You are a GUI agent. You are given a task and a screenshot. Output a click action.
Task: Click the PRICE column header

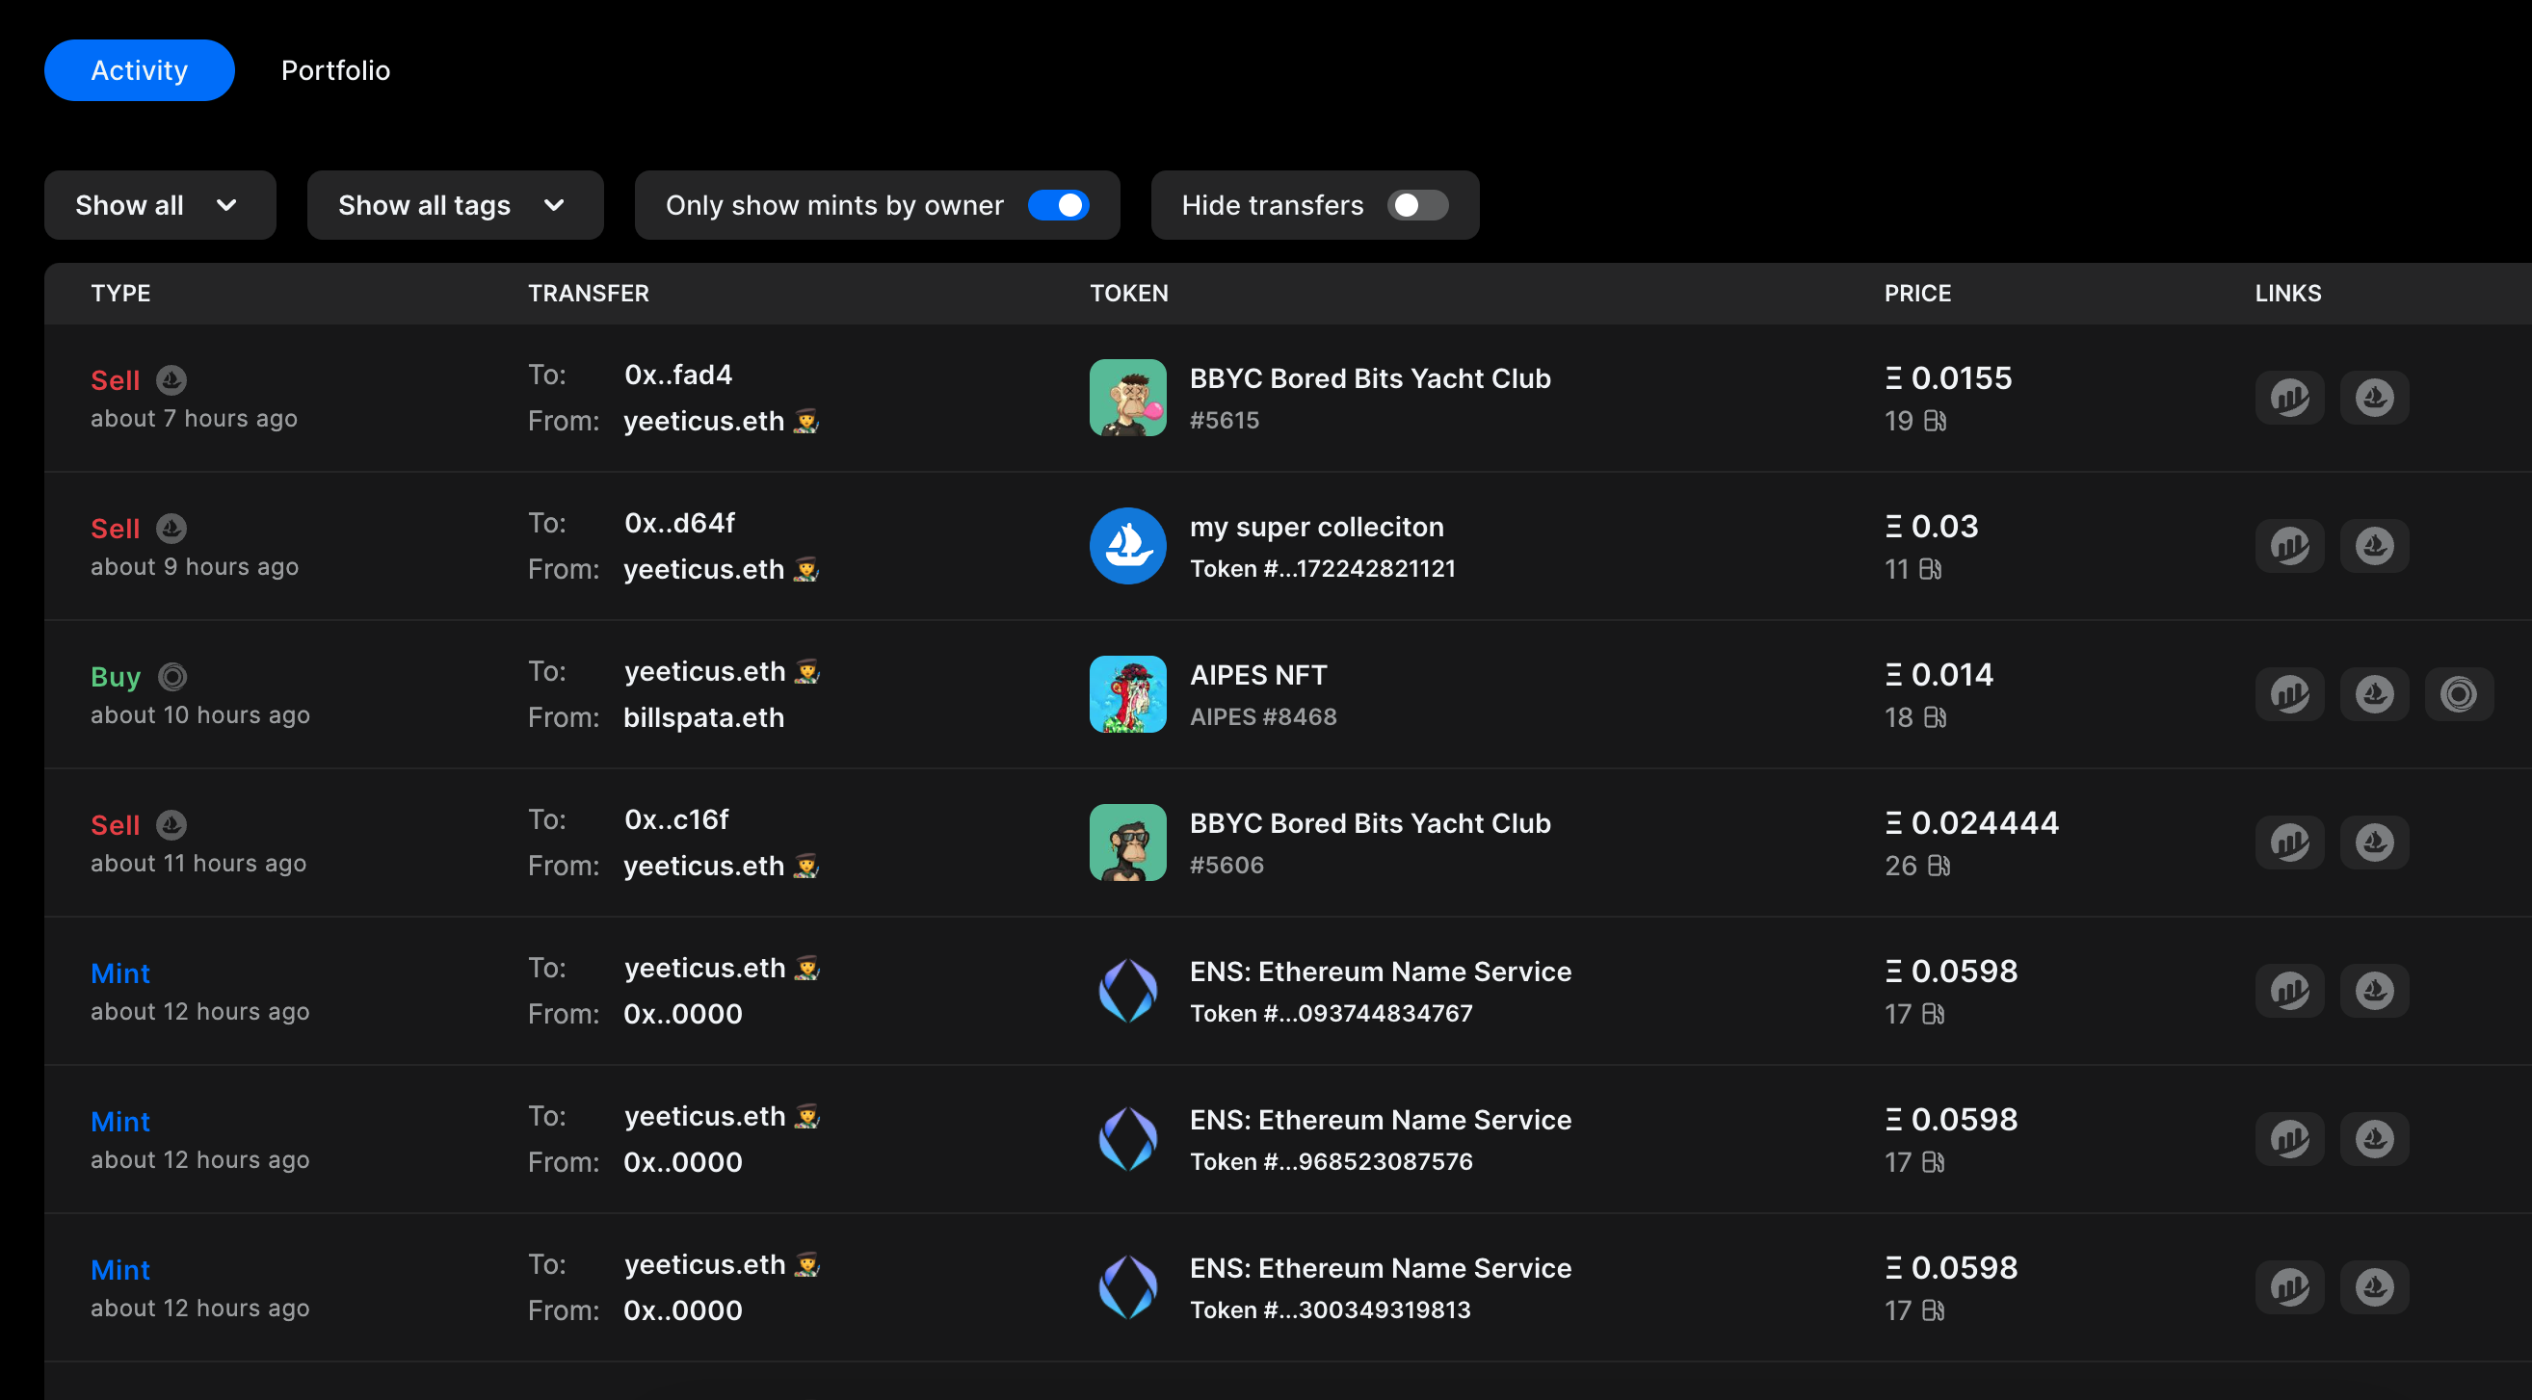1917,294
